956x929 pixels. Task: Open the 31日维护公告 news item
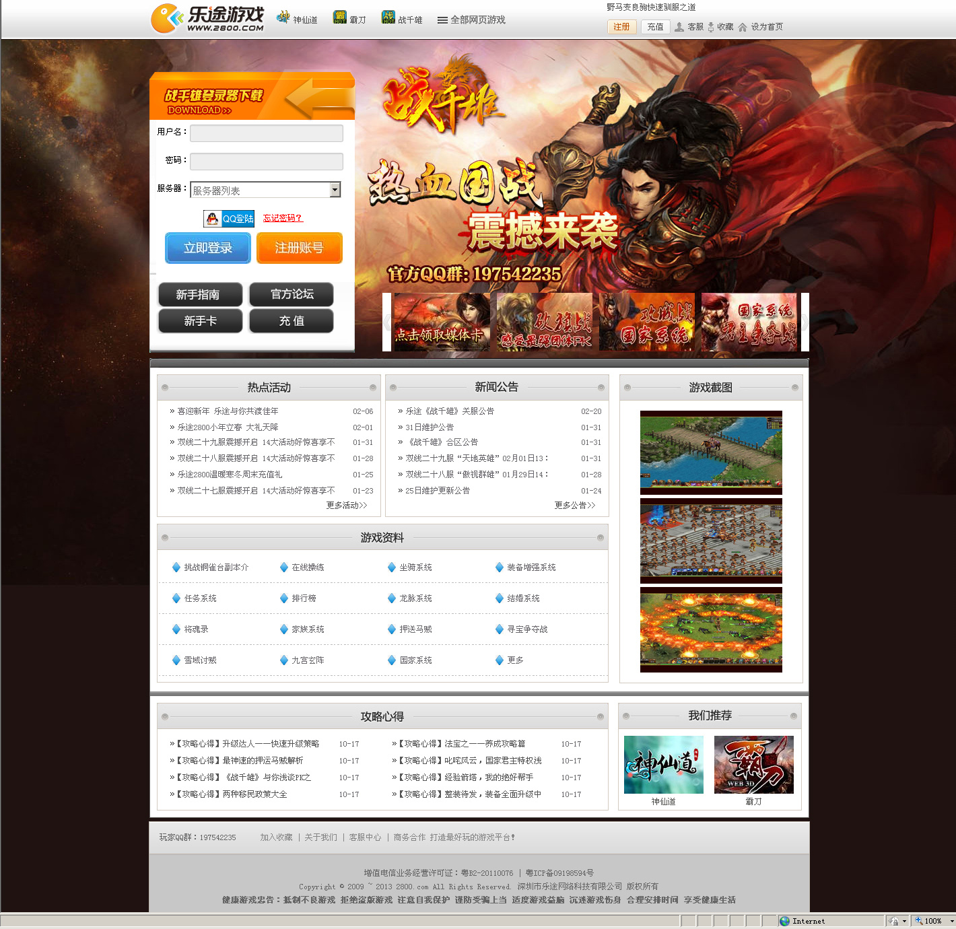[430, 427]
